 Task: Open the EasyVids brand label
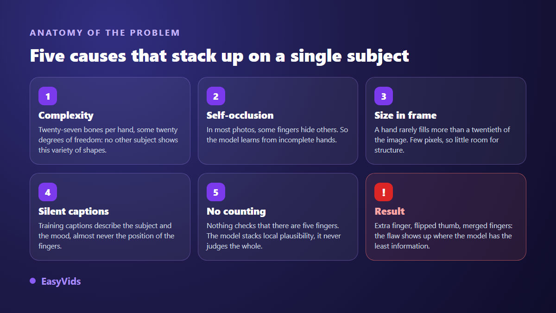coord(61,281)
